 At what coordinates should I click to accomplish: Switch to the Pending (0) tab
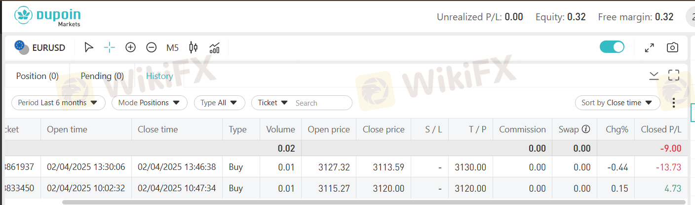pos(102,76)
